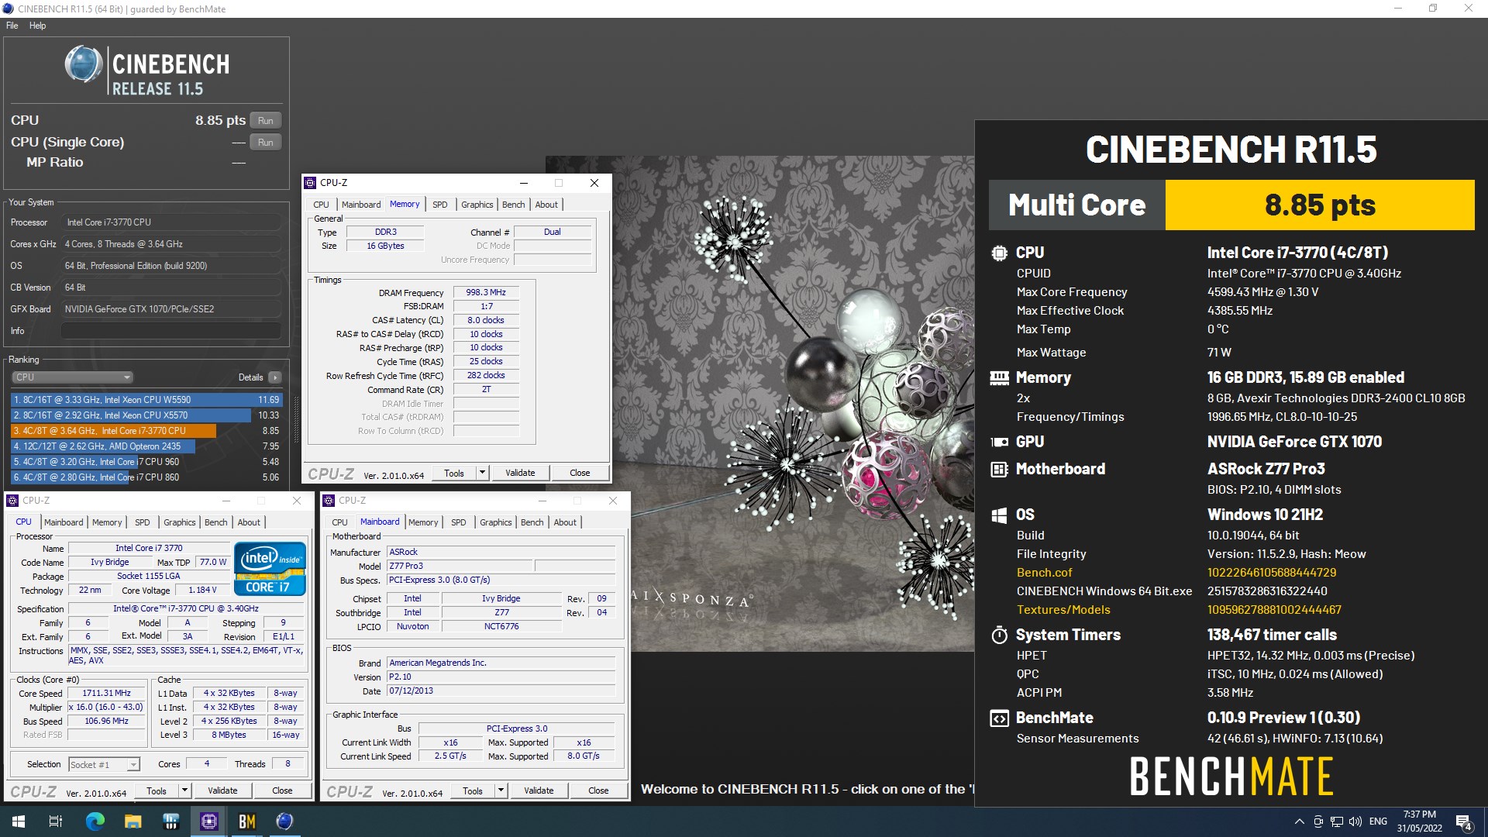Image resolution: width=1488 pixels, height=837 pixels.
Task: Click System Timers stopwatch icon
Action: click(x=999, y=635)
